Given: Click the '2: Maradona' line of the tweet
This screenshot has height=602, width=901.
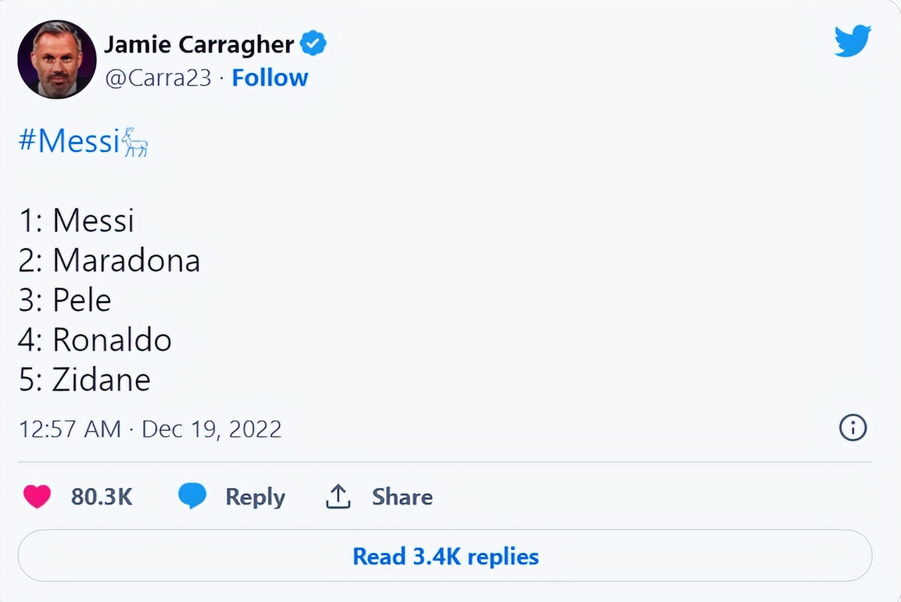Looking at the screenshot, I should pos(109,260).
